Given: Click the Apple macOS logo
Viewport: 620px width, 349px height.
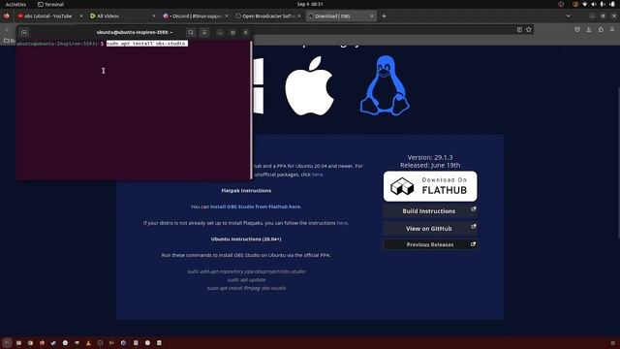Looking at the screenshot, I should tap(310, 86).
